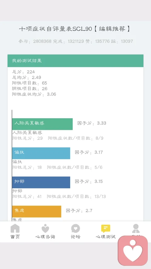Image resolution: width=151 pixels, height=269 pixels.
Task: Click the 阳性症状数/项目数: 13/13 text
Action: click(x=76, y=196)
